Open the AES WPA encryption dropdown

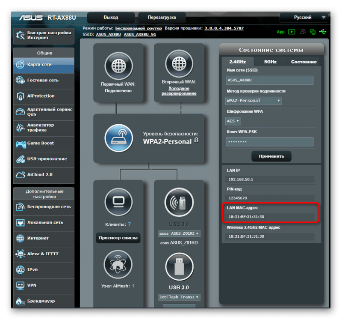(x=233, y=121)
